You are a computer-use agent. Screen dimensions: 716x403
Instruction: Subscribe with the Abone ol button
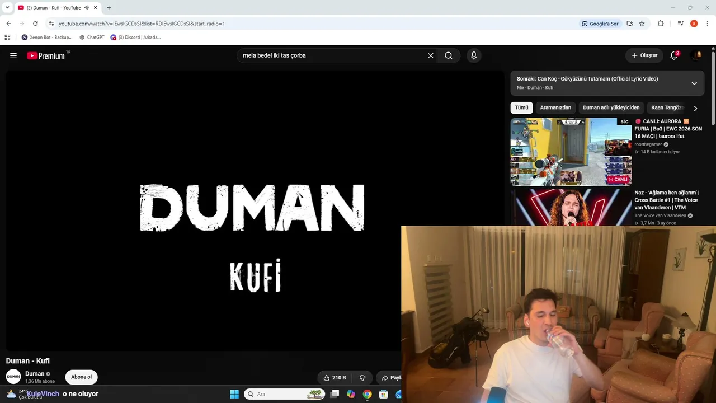[x=81, y=377]
